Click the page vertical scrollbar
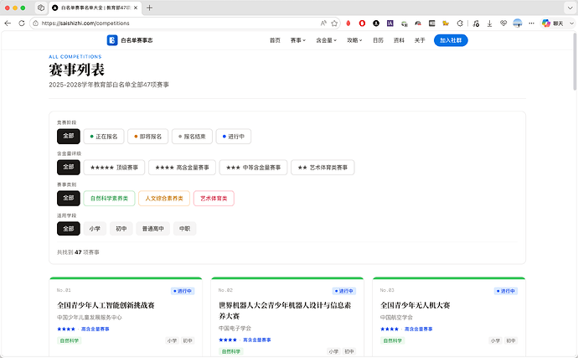Viewport: 578px width, 358px height. [x=575, y=62]
